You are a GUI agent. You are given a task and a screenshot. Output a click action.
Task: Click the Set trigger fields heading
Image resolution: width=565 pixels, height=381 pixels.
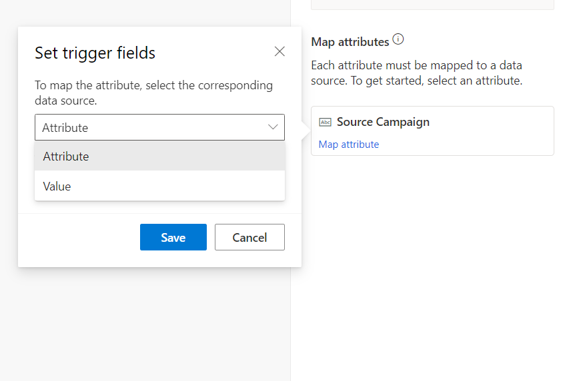coord(95,53)
